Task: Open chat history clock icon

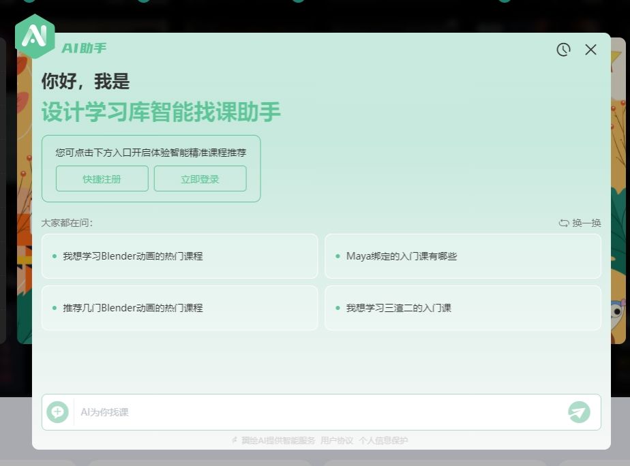Action: point(563,50)
